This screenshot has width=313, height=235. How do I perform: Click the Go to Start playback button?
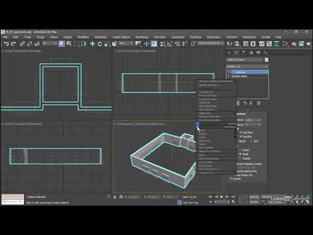pos(211,196)
